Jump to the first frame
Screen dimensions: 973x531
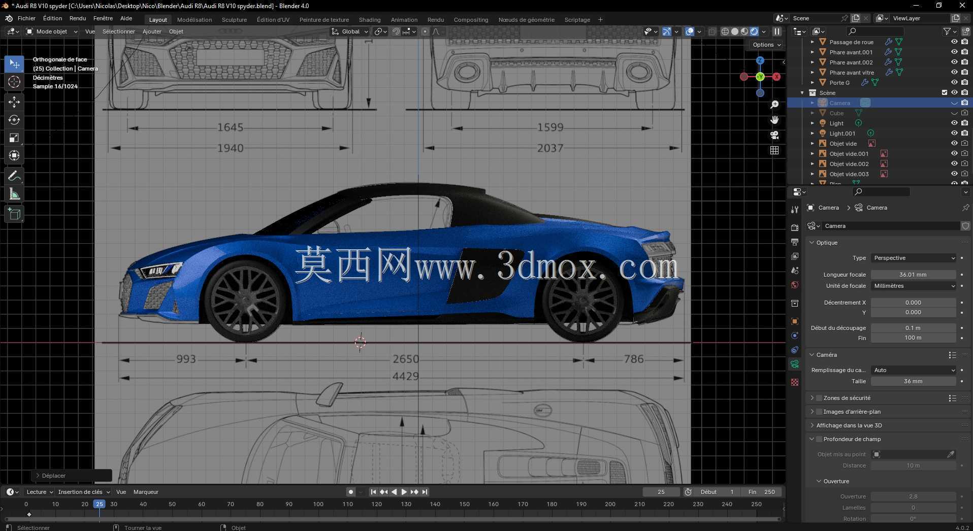click(373, 492)
